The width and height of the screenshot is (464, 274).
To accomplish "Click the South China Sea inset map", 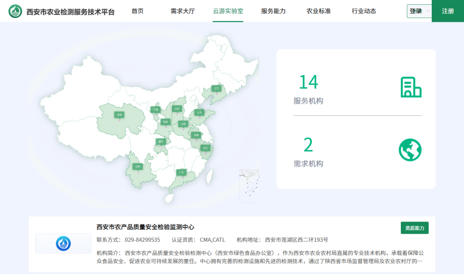I will coord(250,186).
